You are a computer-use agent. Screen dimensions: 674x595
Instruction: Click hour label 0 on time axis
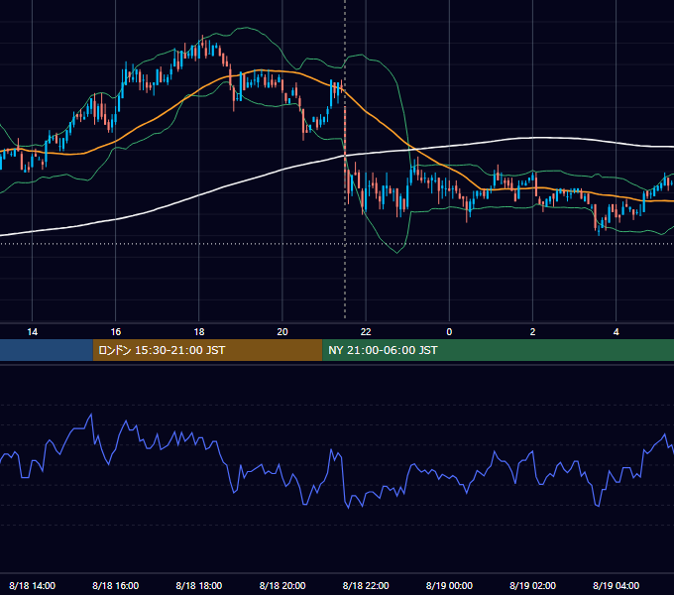pyautogui.click(x=449, y=332)
